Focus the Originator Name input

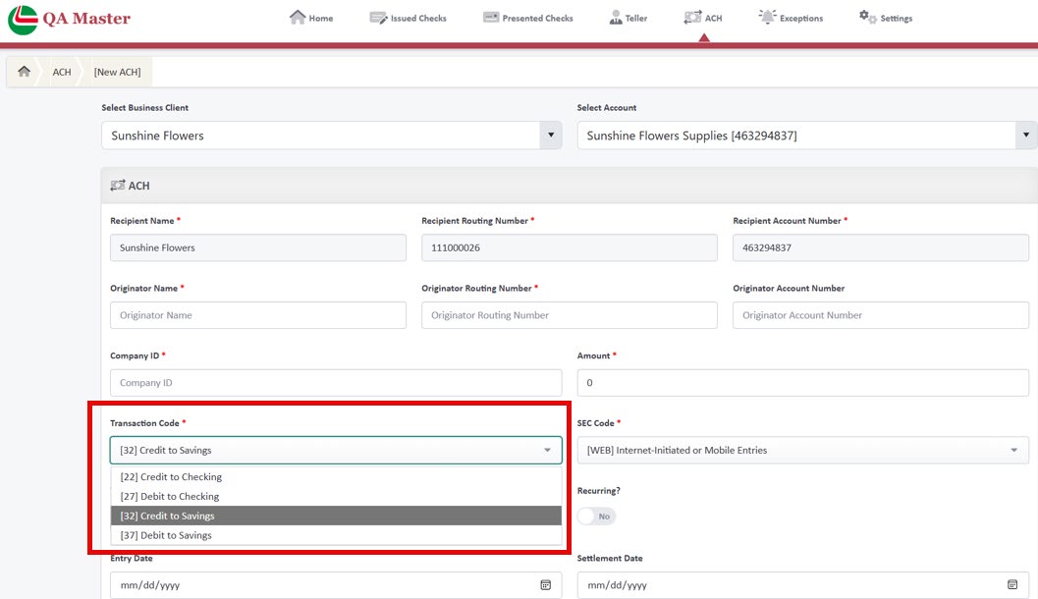tap(258, 315)
